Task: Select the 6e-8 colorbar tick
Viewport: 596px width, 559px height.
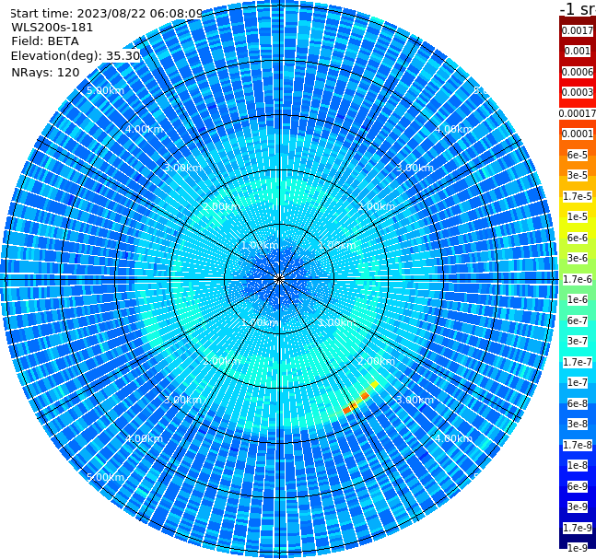Action: 577,403
